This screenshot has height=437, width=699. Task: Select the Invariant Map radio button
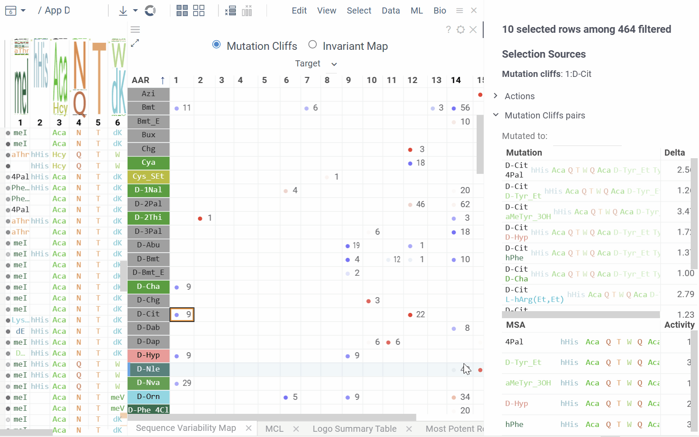(312, 45)
